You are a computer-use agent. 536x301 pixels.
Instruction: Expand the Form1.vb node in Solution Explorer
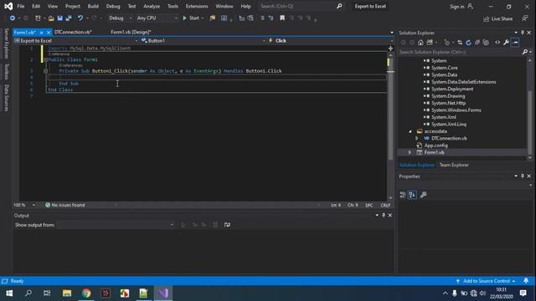tap(410, 152)
